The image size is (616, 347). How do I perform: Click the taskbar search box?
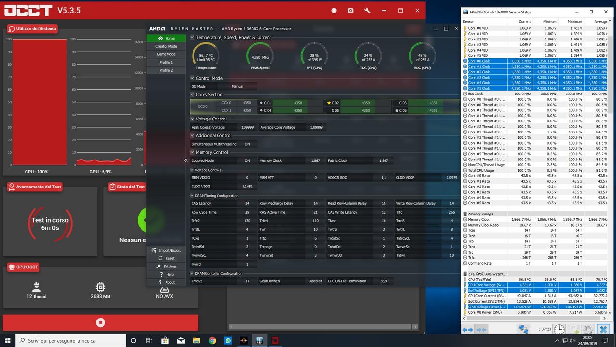coord(70,340)
